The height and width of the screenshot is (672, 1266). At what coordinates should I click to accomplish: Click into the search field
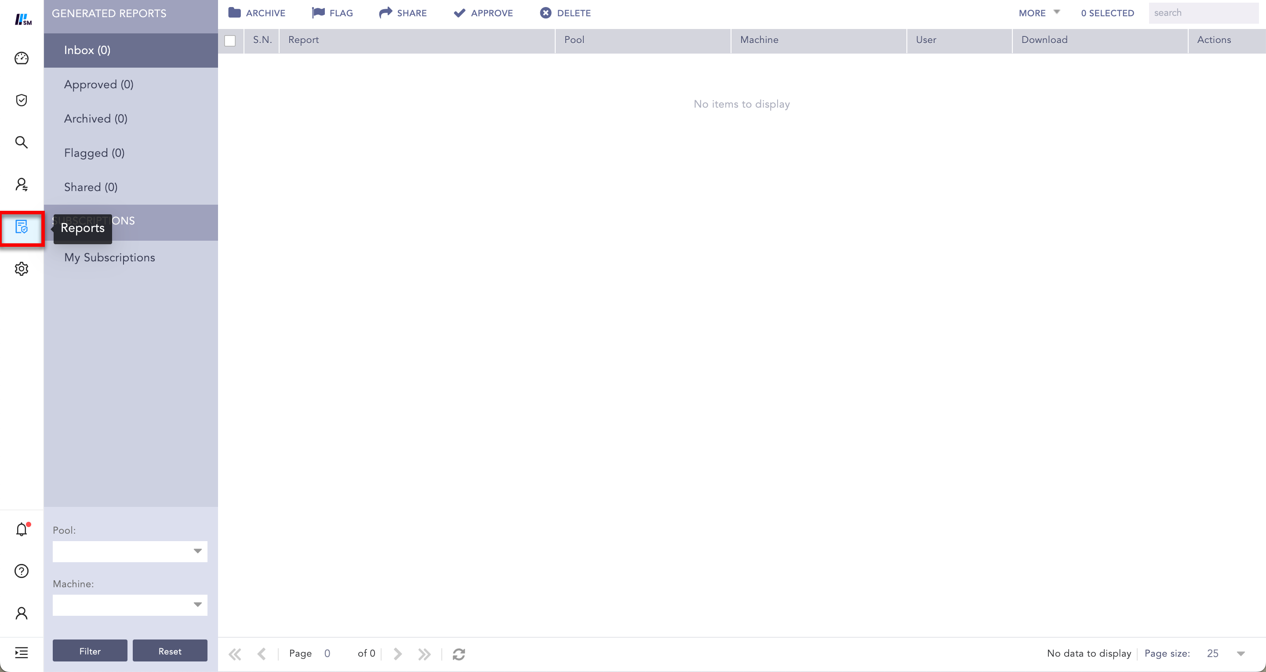click(1202, 13)
